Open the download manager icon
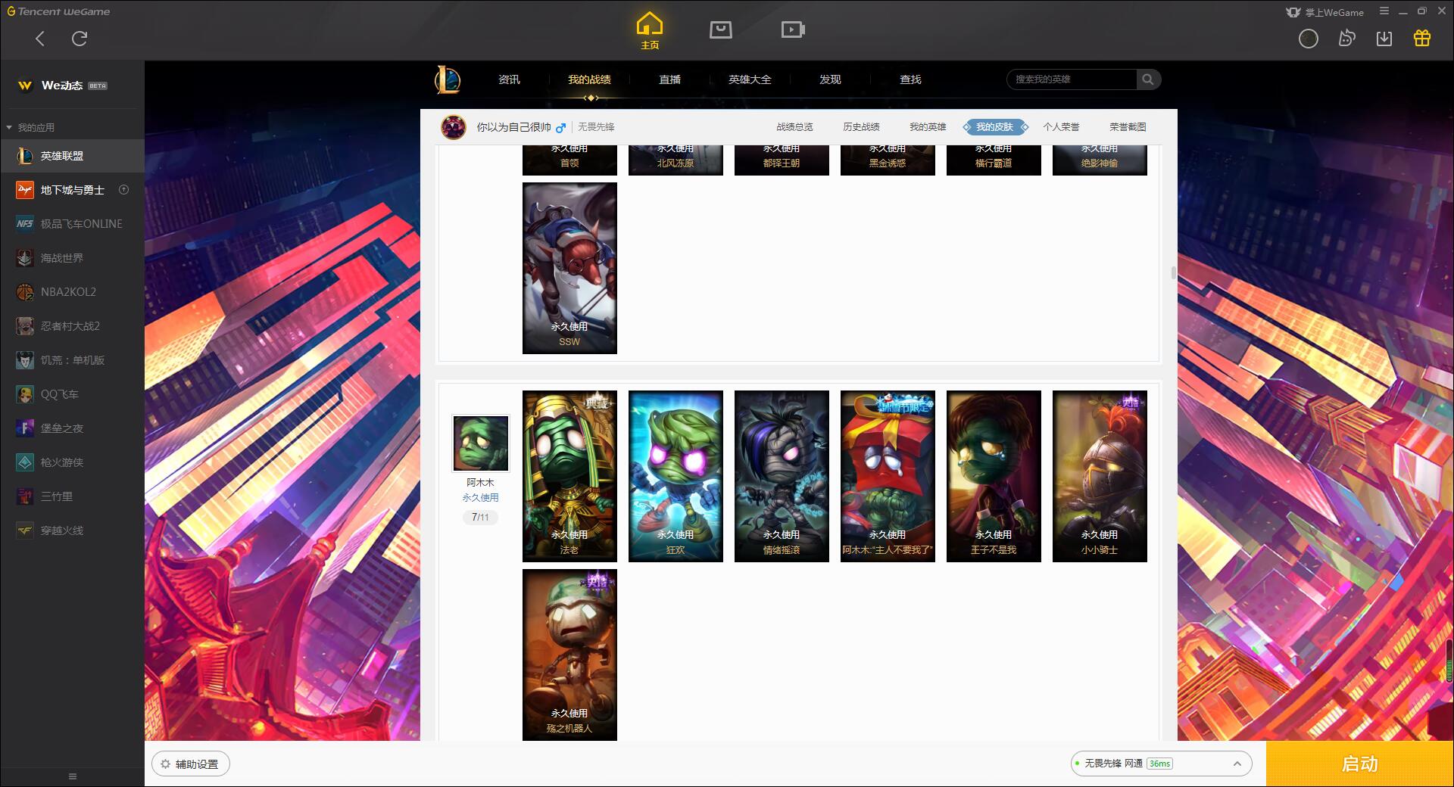 click(1384, 39)
